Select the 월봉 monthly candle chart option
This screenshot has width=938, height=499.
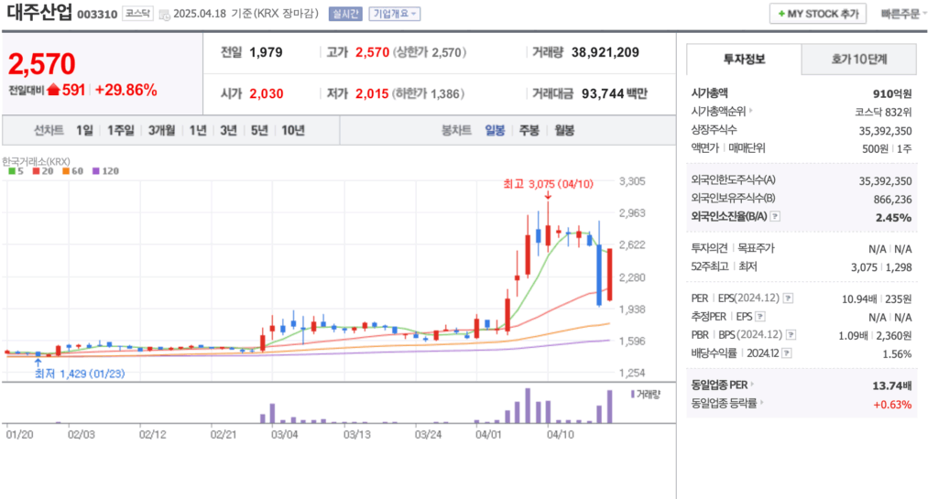click(x=563, y=130)
